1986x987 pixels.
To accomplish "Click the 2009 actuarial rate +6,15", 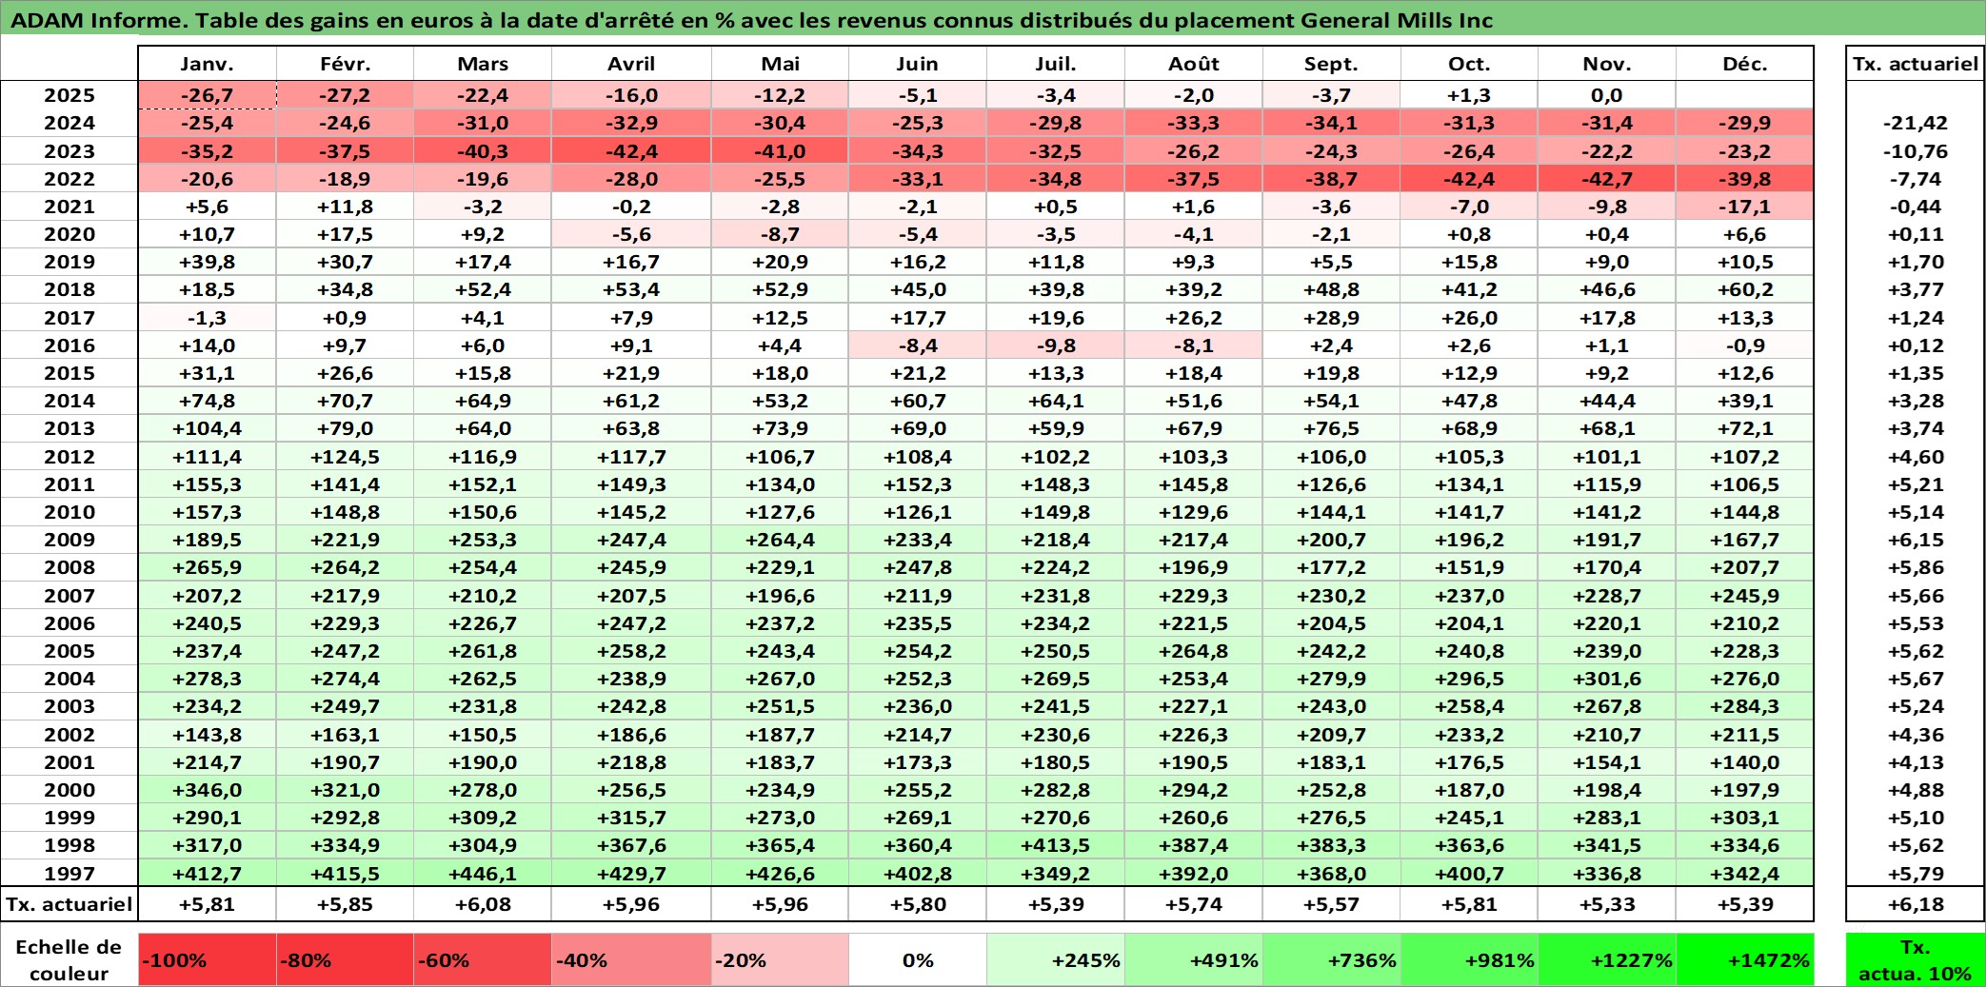I will 1916,540.
